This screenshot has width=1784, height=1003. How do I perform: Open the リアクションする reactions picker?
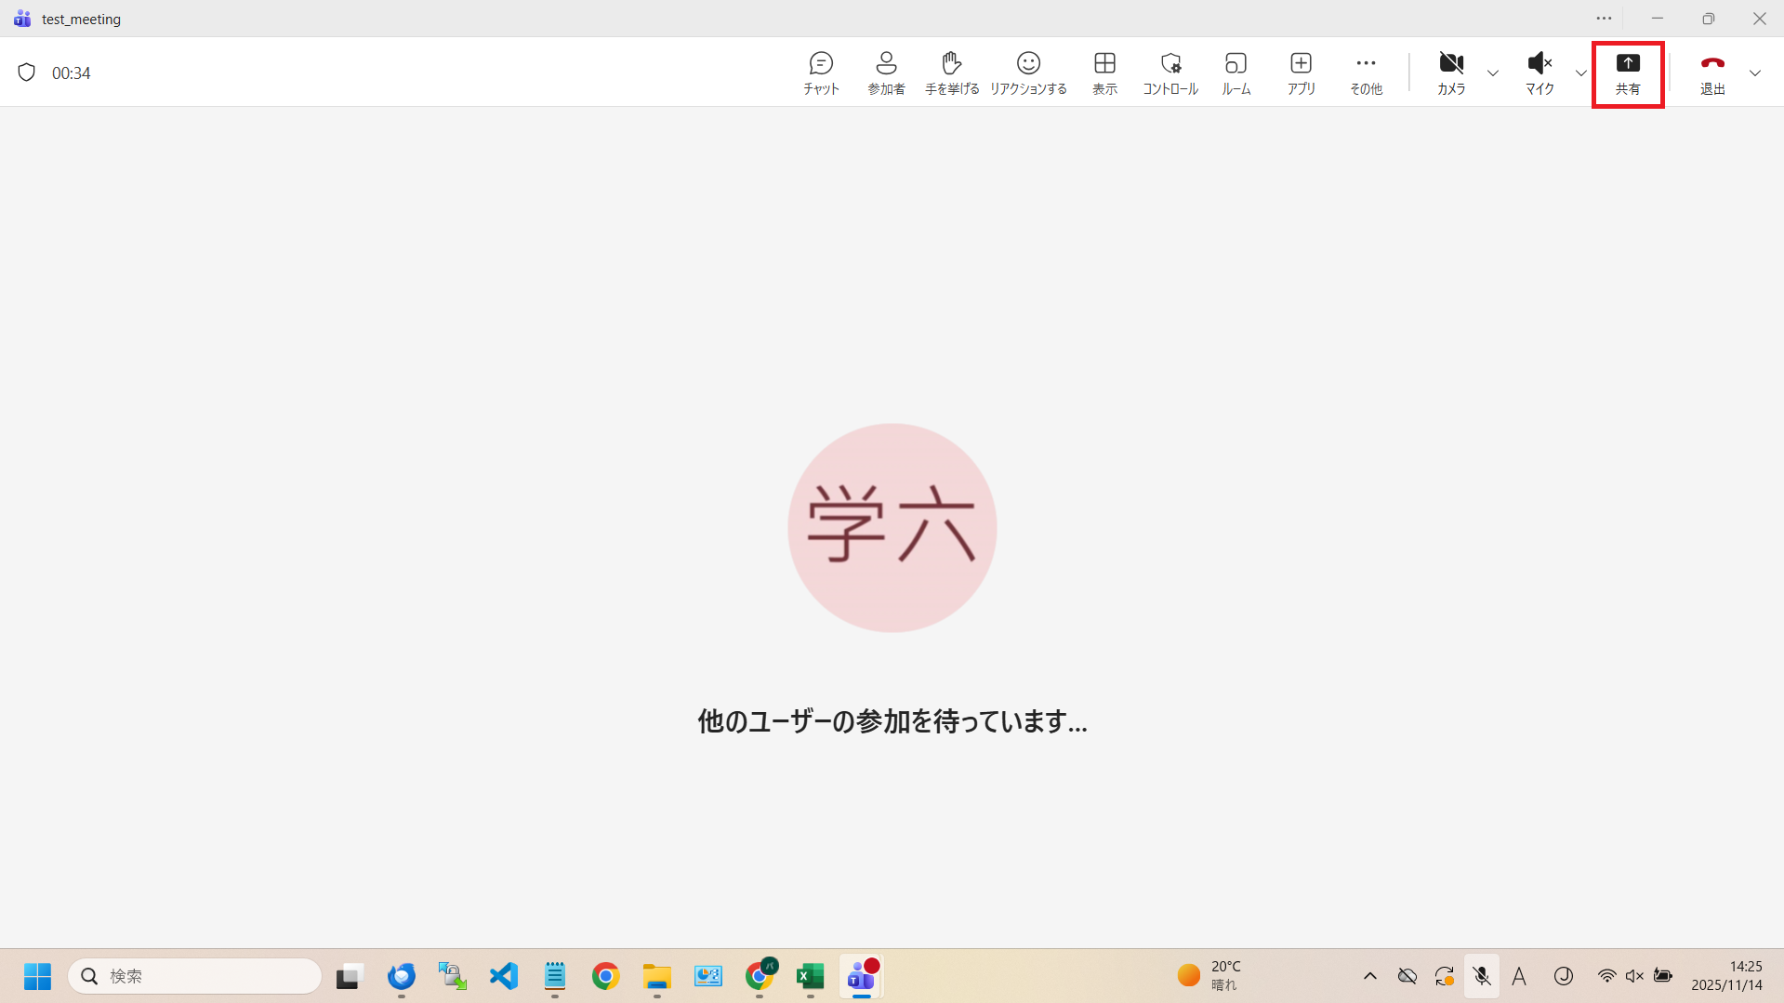[x=1028, y=73]
